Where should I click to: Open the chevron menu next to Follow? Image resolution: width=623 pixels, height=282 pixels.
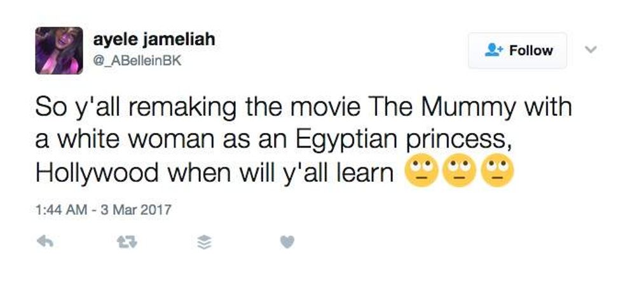pyautogui.click(x=590, y=49)
